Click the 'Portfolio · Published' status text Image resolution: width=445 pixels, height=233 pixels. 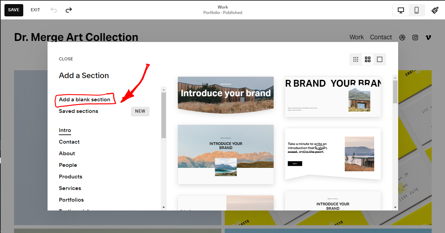[223, 13]
